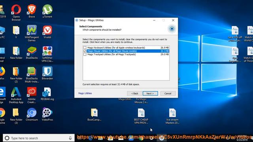Image resolution: width=253 pixels, height=142 pixels.
Task: Open SoftEther VPN Client shortcut
Action: click(47, 54)
